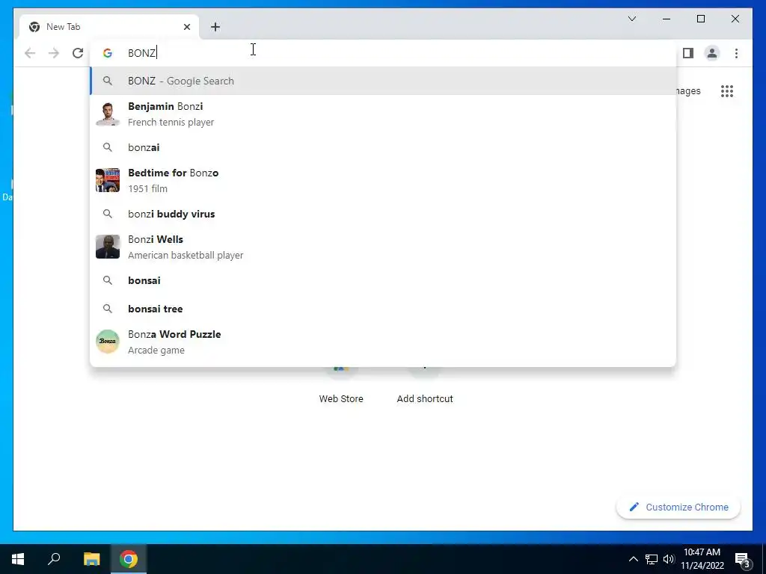Open the Windows Start menu

18,559
